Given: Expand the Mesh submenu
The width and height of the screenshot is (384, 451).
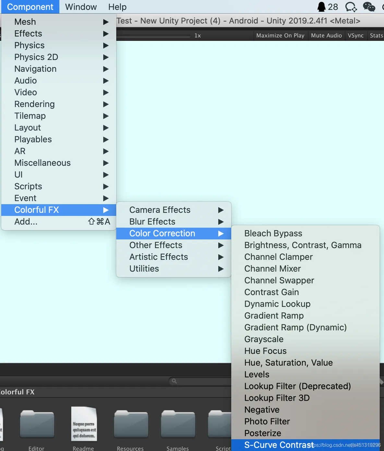Looking at the screenshot, I should click(59, 22).
